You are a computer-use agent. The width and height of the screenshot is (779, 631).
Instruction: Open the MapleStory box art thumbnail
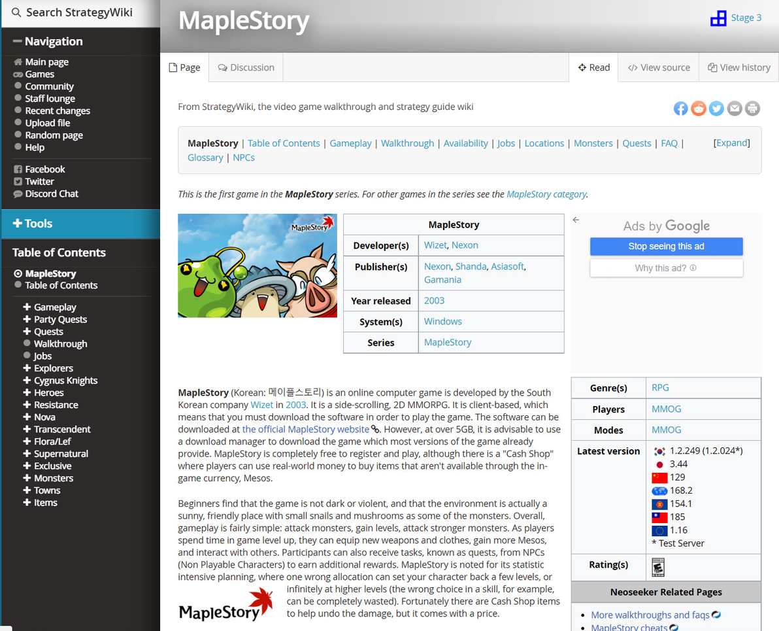click(257, 265)
